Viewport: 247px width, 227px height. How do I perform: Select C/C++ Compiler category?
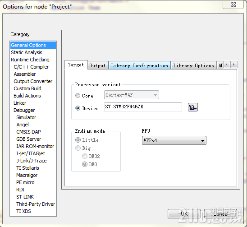pos(31,67)
